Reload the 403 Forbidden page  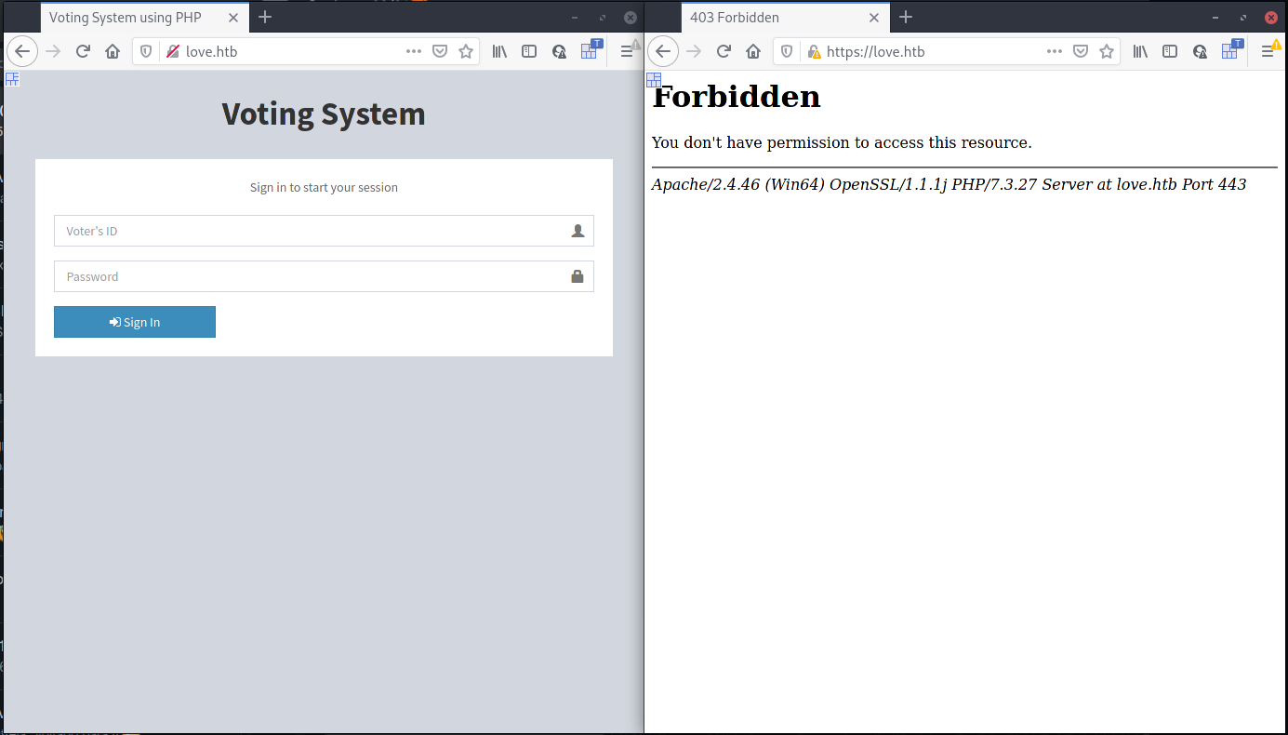click(x=724, y=52)
